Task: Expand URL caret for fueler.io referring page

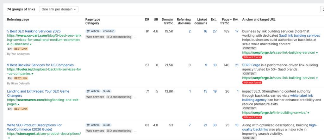Action: 33,74
